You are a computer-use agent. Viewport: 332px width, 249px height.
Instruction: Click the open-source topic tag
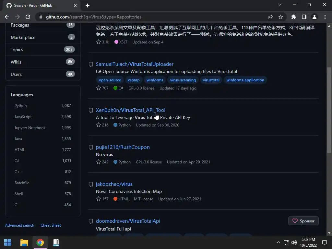point(110,80)
